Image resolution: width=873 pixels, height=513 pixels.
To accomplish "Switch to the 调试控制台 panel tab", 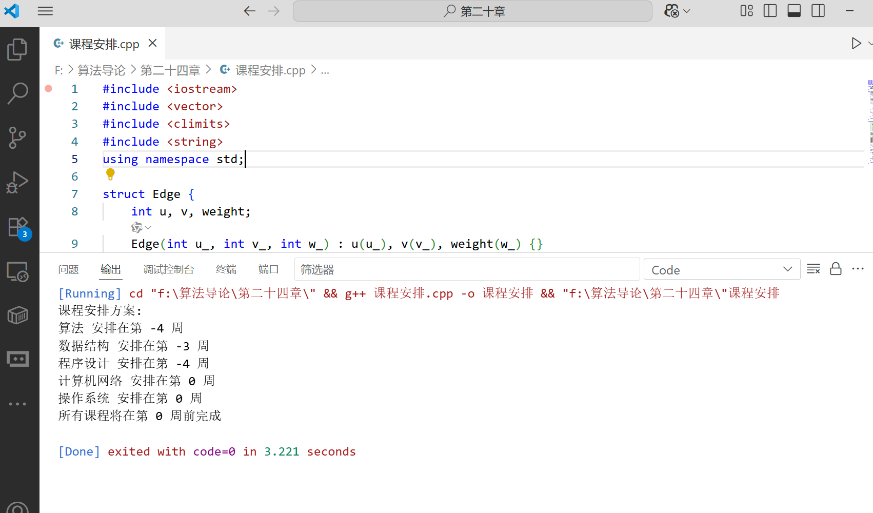I will click(168, 269).
